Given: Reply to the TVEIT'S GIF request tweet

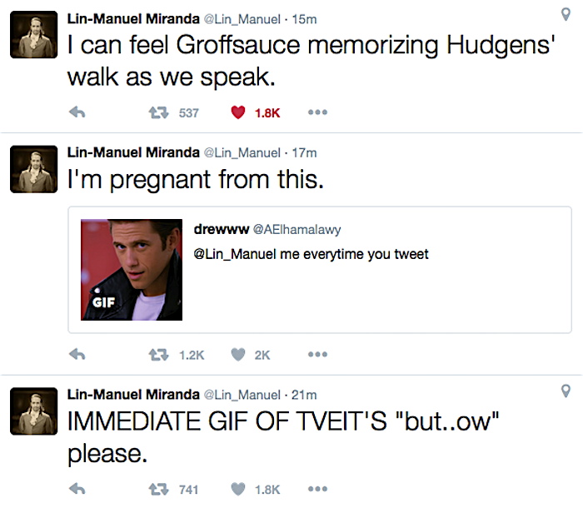Looking at the screenshot, I should tap(77, 489).
